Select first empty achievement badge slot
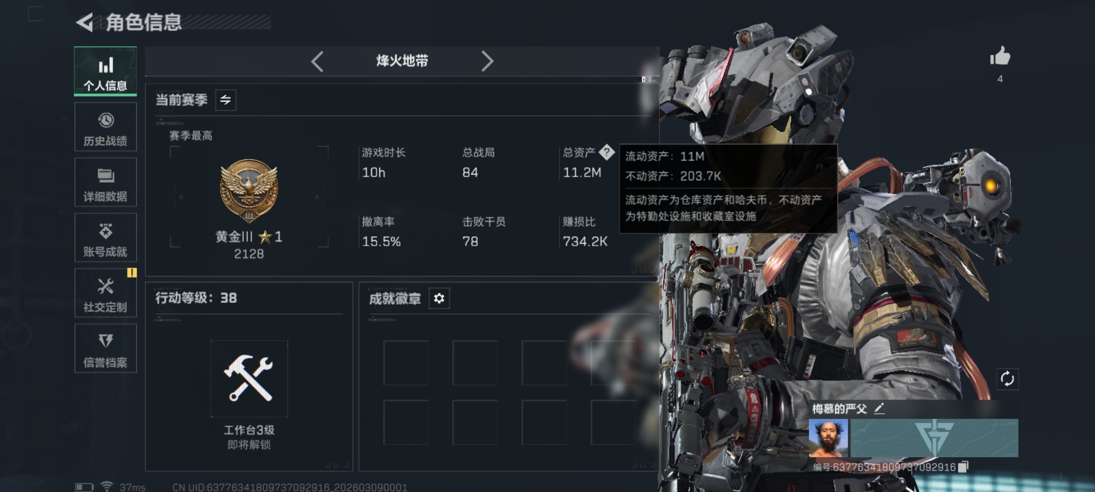Screen dimensions: 1095x492 406,363
